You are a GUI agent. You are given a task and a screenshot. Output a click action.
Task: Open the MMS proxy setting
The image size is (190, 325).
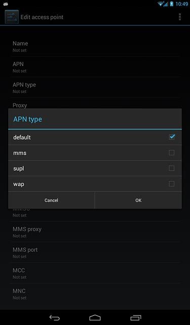(x=95, y=232)
